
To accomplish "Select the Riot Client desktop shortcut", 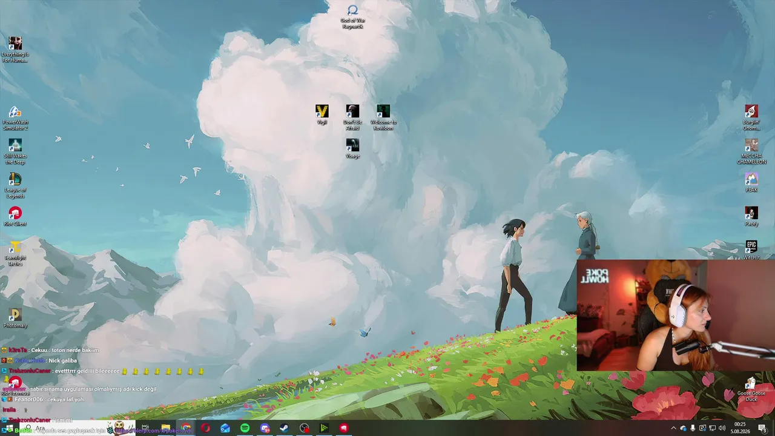I will (x=15, y=217).
